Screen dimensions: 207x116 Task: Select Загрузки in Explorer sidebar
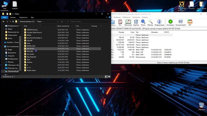10,56
